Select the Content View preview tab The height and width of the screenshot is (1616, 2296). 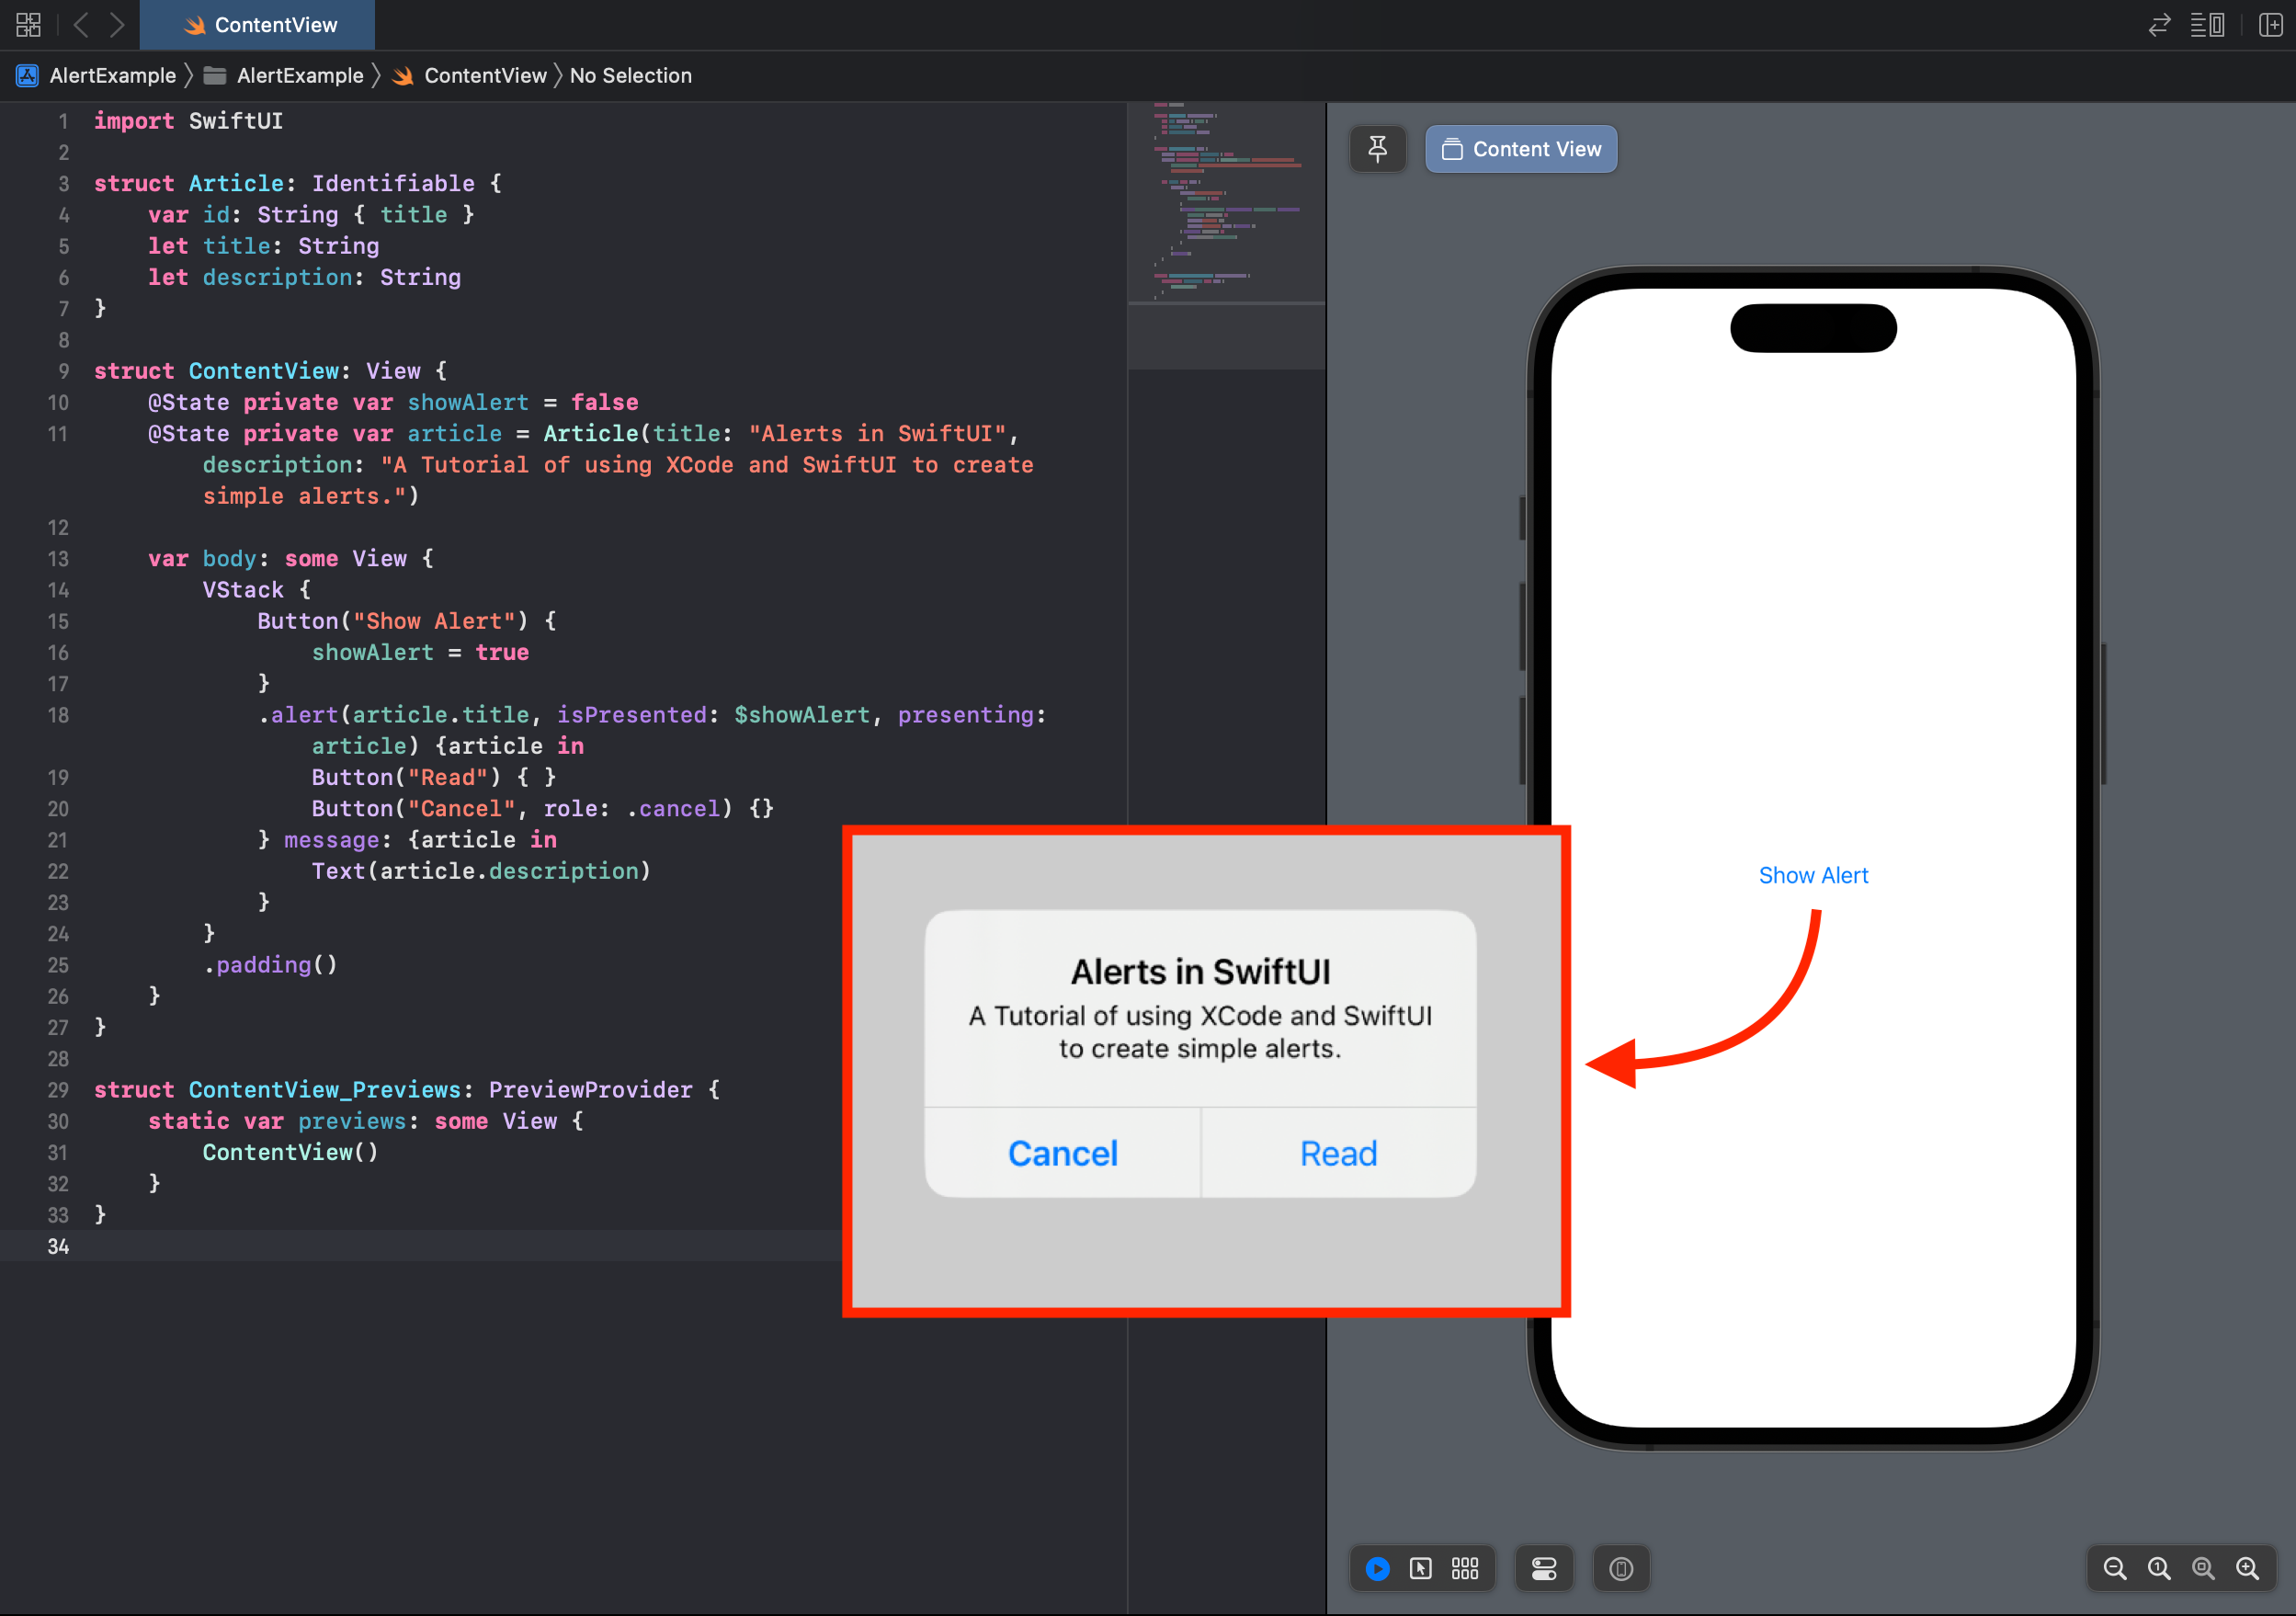point(1520,149)
